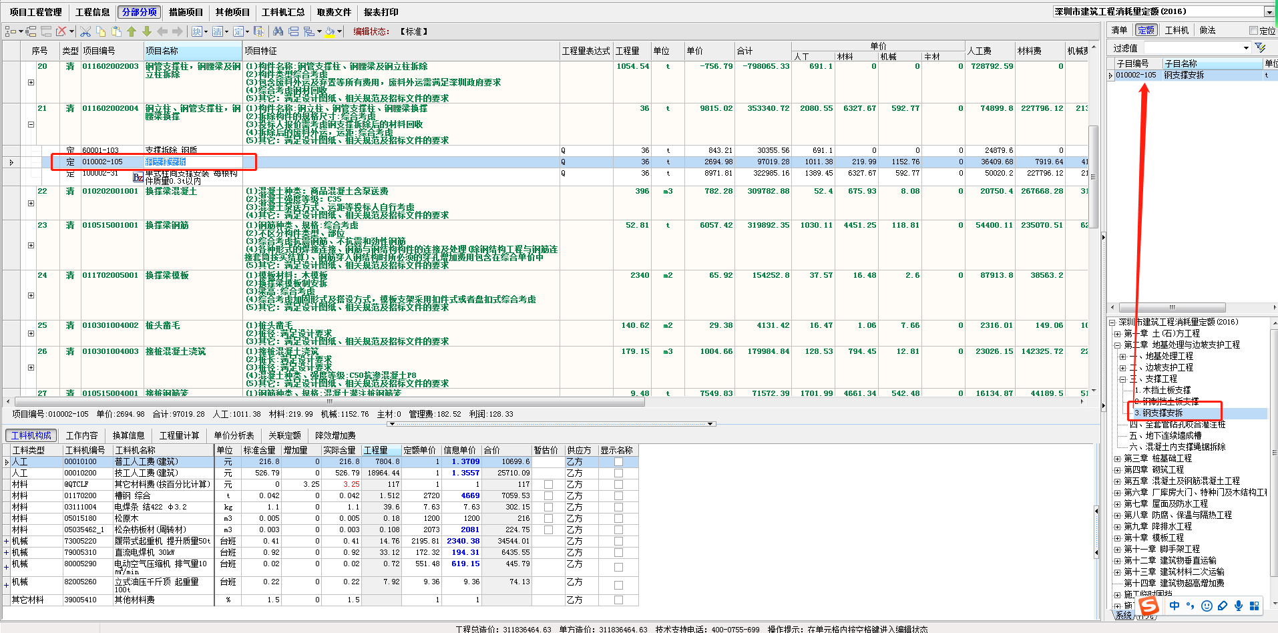Viewport: 1278px width, 633px height.
Task: Click the scissors cut icon
Action: [x=85, y=31]
